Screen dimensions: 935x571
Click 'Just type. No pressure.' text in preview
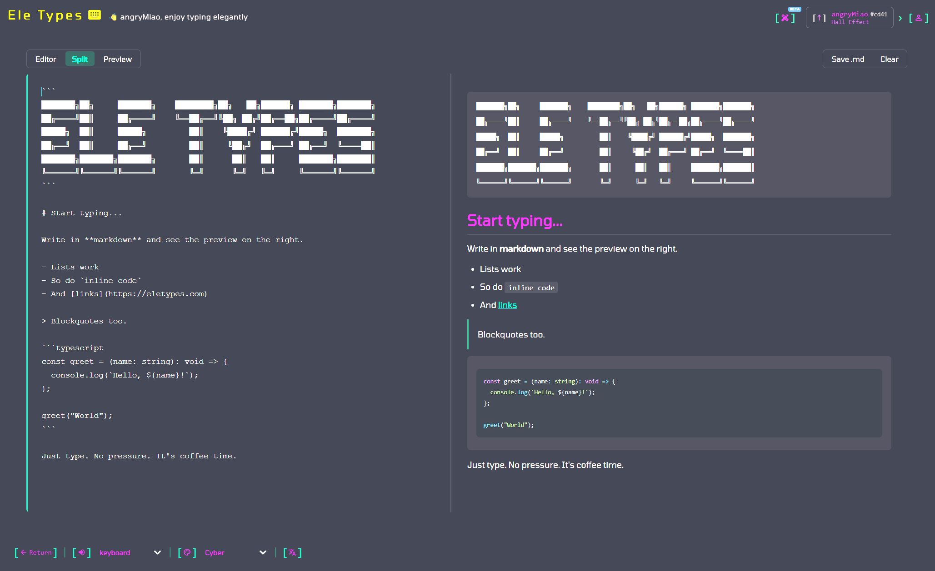coord(545,465)
